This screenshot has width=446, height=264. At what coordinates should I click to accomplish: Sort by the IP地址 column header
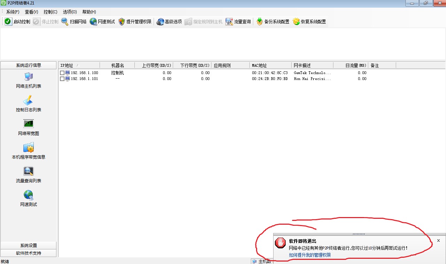pos(79,65)
